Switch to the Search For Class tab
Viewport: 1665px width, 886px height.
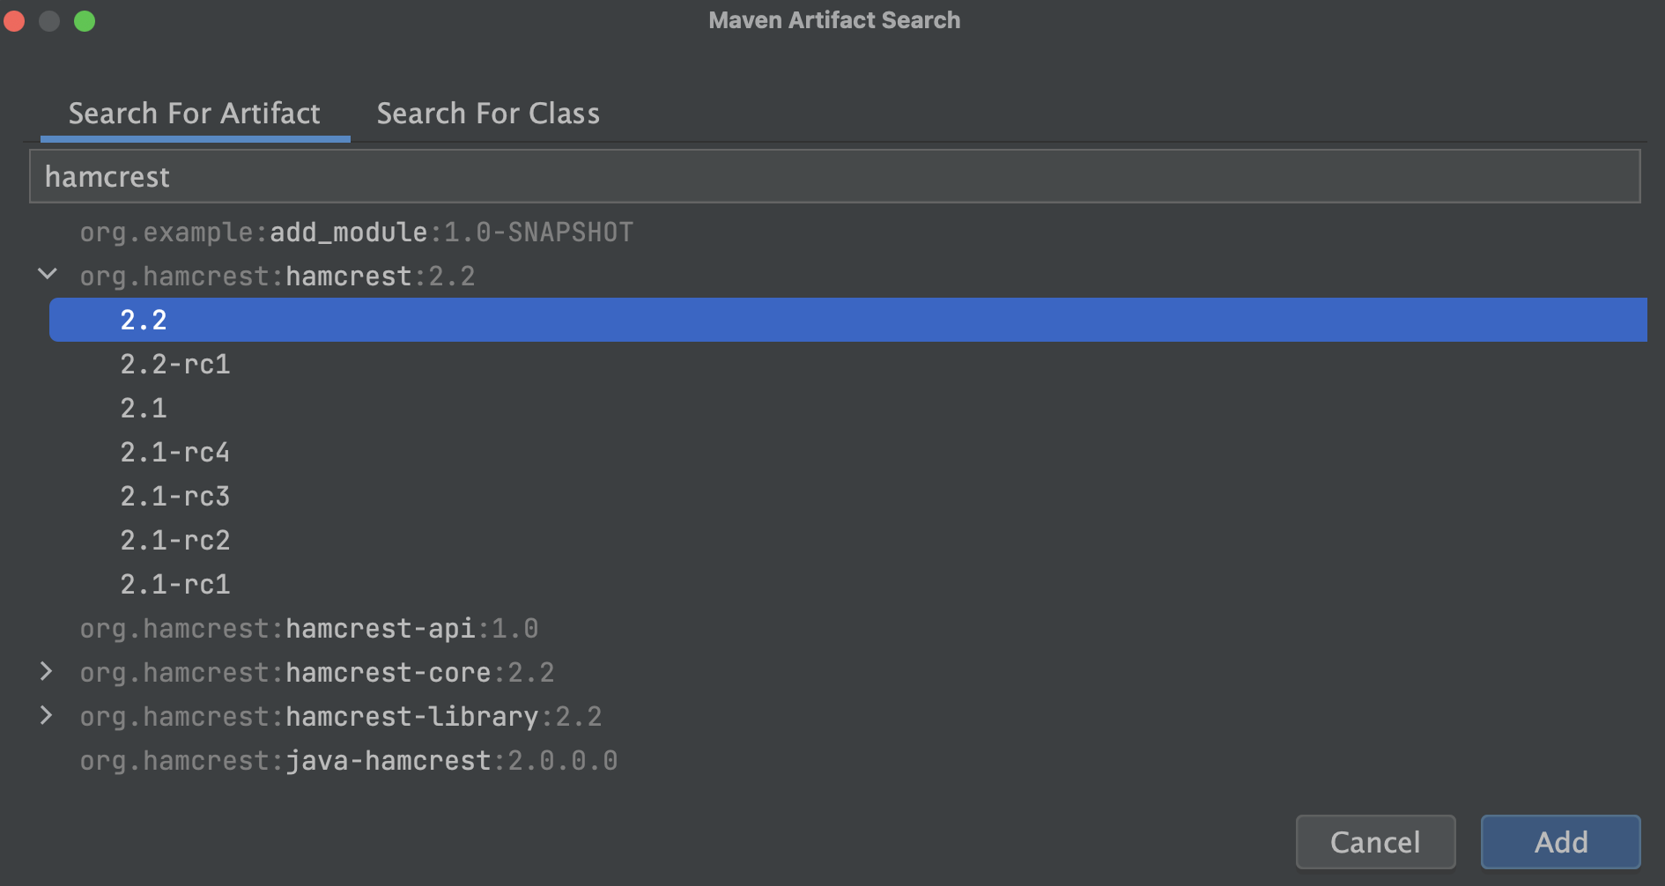click(488, 113)
